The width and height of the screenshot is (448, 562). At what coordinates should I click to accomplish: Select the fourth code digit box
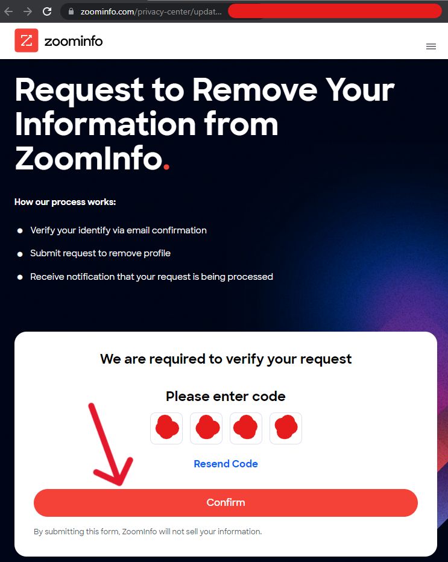pyautogui.click(x=286, y=428)
